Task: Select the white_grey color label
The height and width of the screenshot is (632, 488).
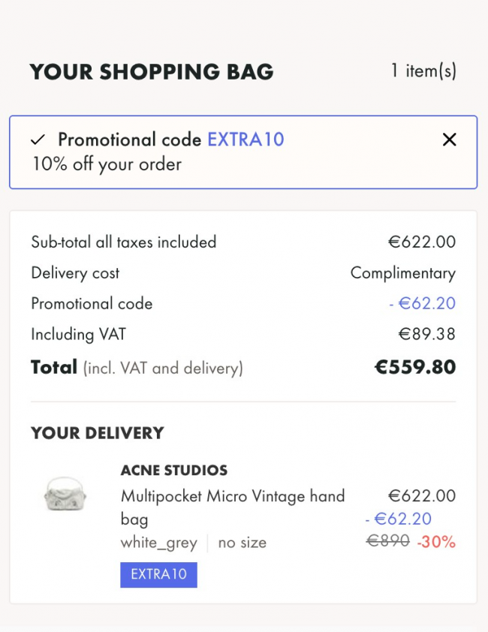Action: point(158,543)
